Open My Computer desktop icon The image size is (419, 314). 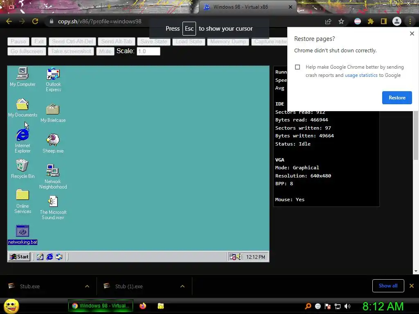tap(23, 77)
